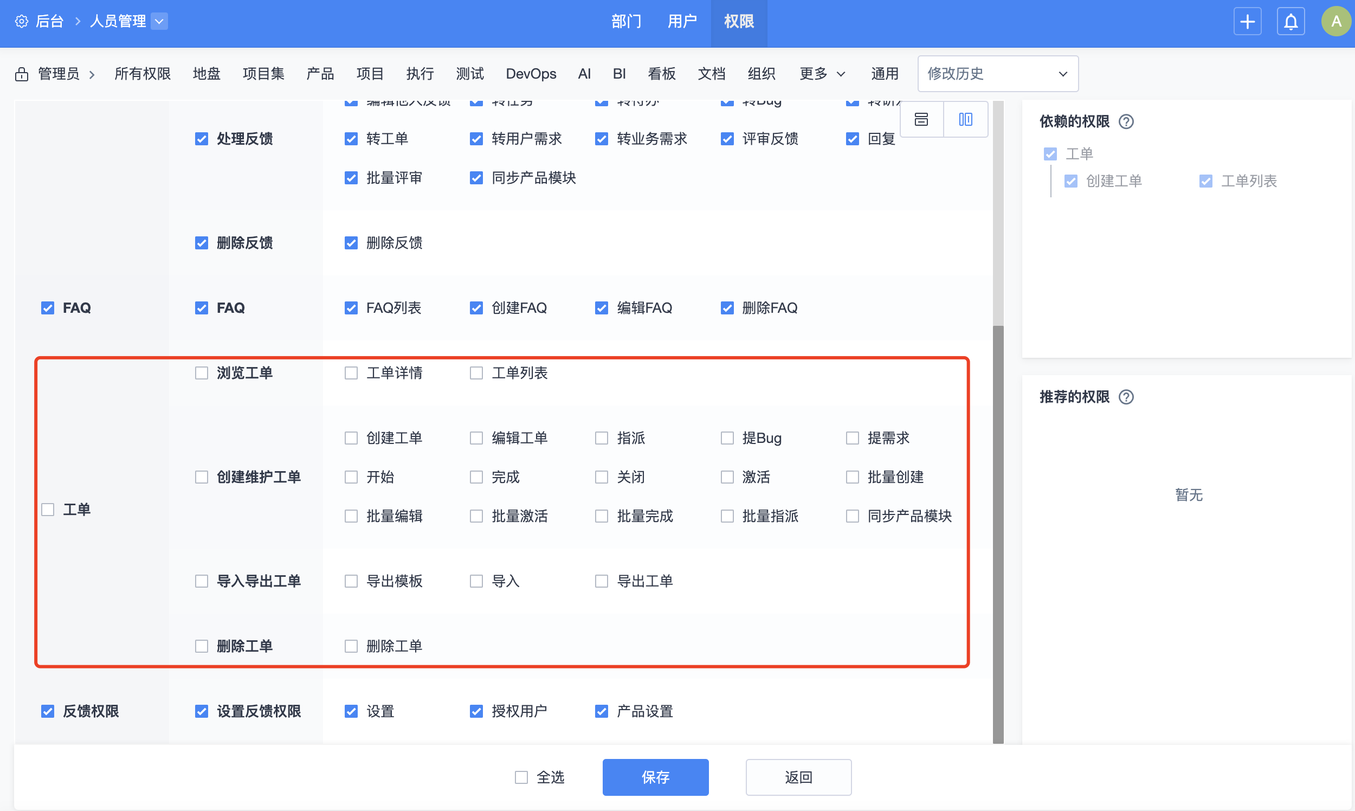Open the notification bell icon
Viewport: 1355px width, 811px height.
[1291, 22]
